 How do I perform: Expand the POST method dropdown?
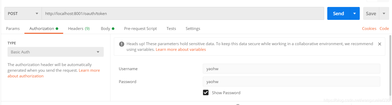[x=23, y=14]
